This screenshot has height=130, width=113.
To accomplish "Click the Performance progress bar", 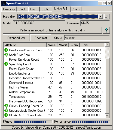I will pos(91,122).
